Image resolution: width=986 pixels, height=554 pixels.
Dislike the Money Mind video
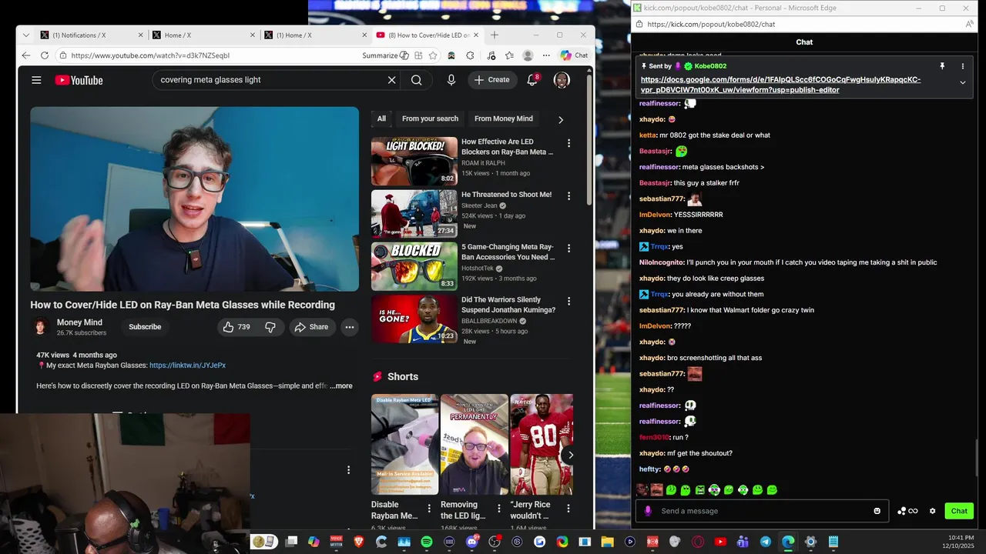[270, 327]
